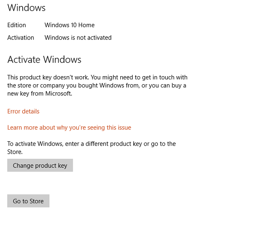Click the Activate Windows section heading
This screenshot has width=257, height=226.
[x=45, y=59]
